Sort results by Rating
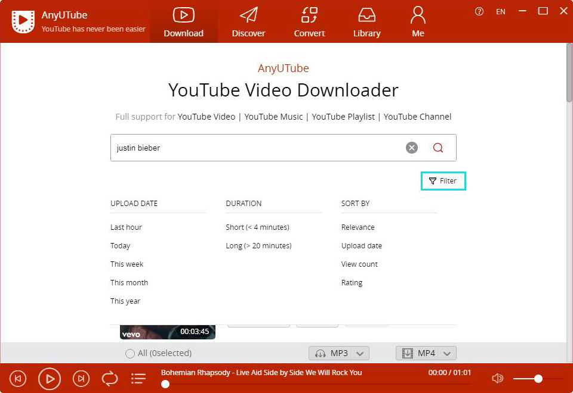The image size is (573, 393). coord(352,282)
